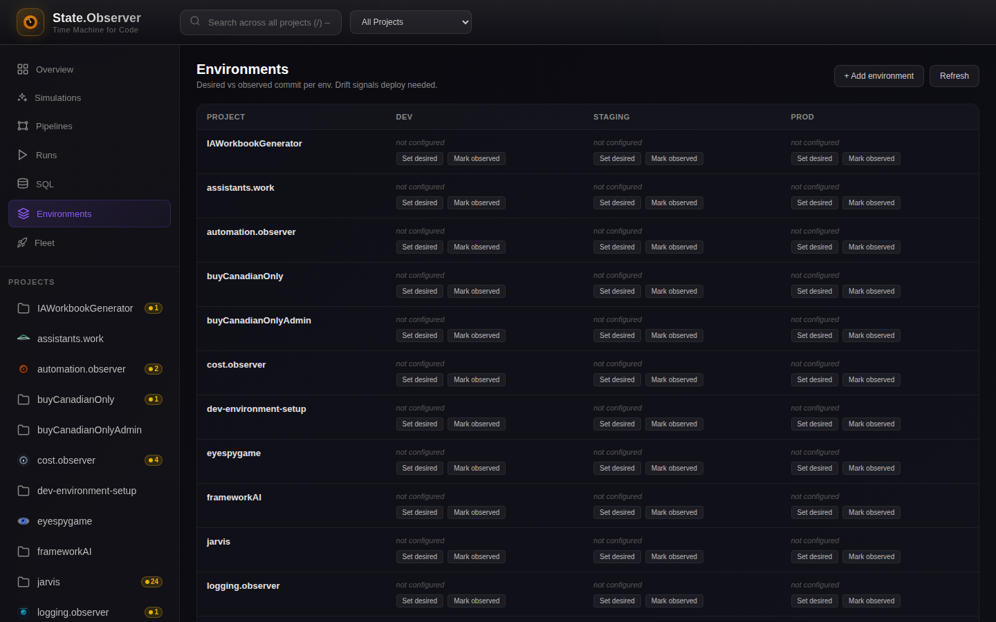Click the Pipelines icon in sidebar
Screen dimensions: 996x622
pyautogui.click(x=23, y=126)
